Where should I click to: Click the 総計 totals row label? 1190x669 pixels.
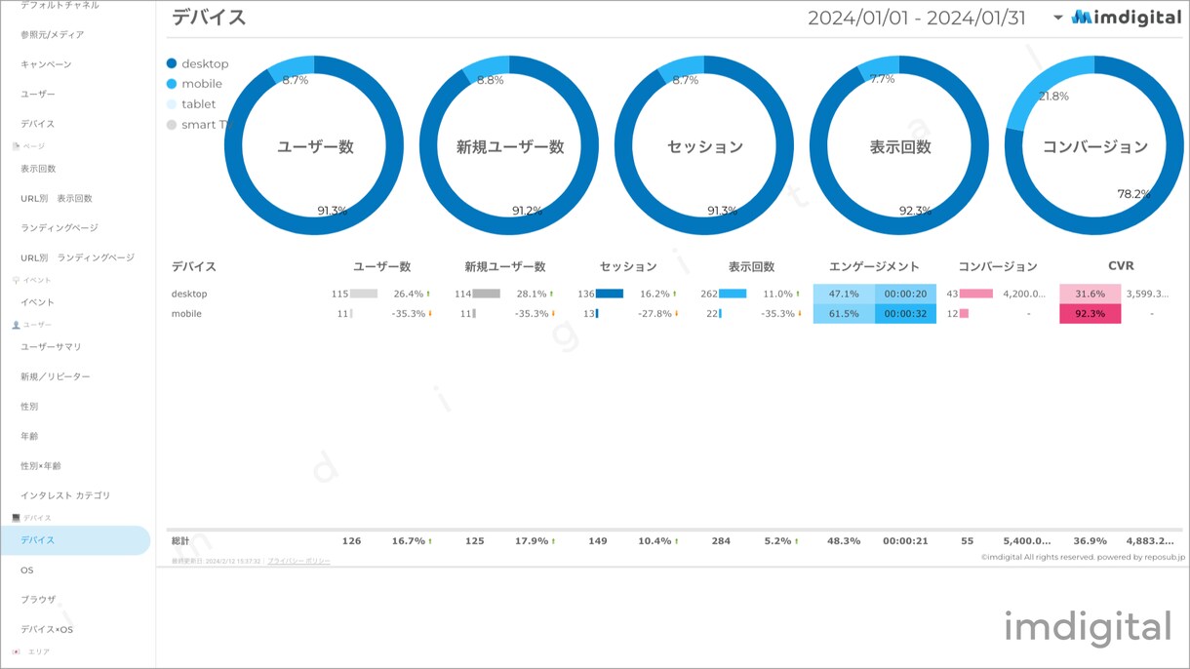[180, 541]
